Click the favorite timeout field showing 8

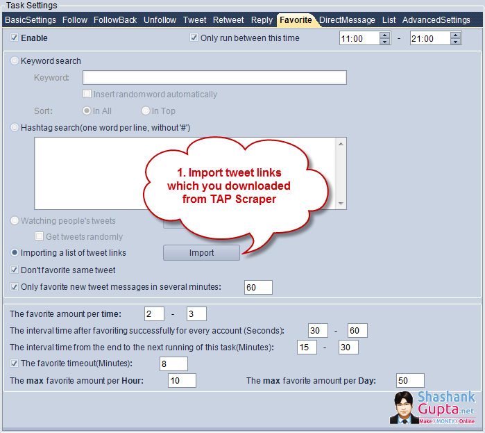(x=173, y=364)
